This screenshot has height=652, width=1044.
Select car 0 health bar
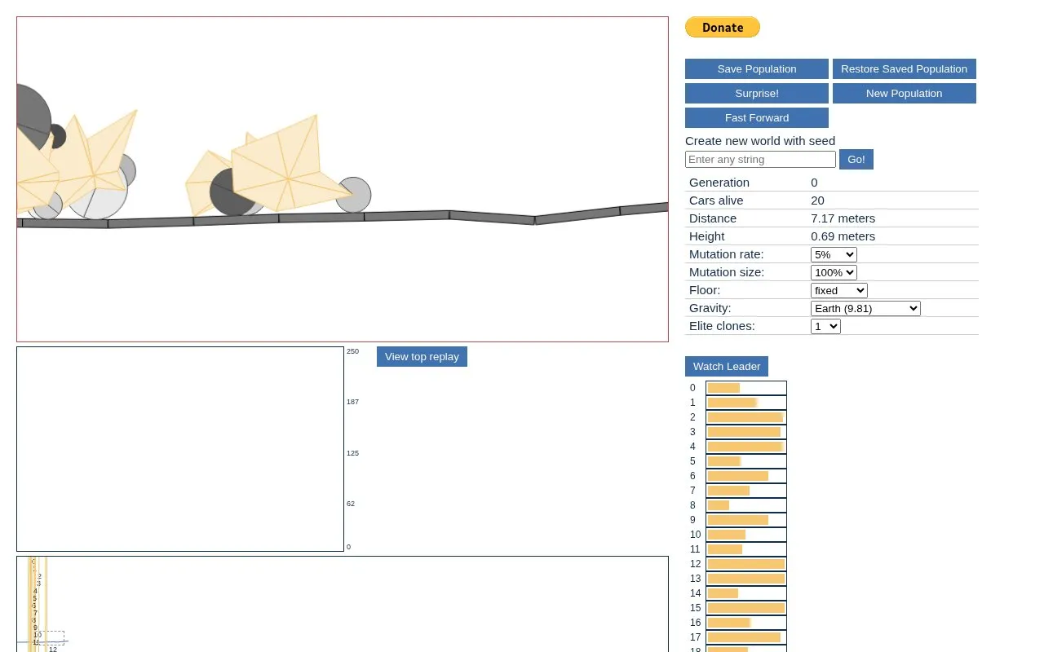746,388
